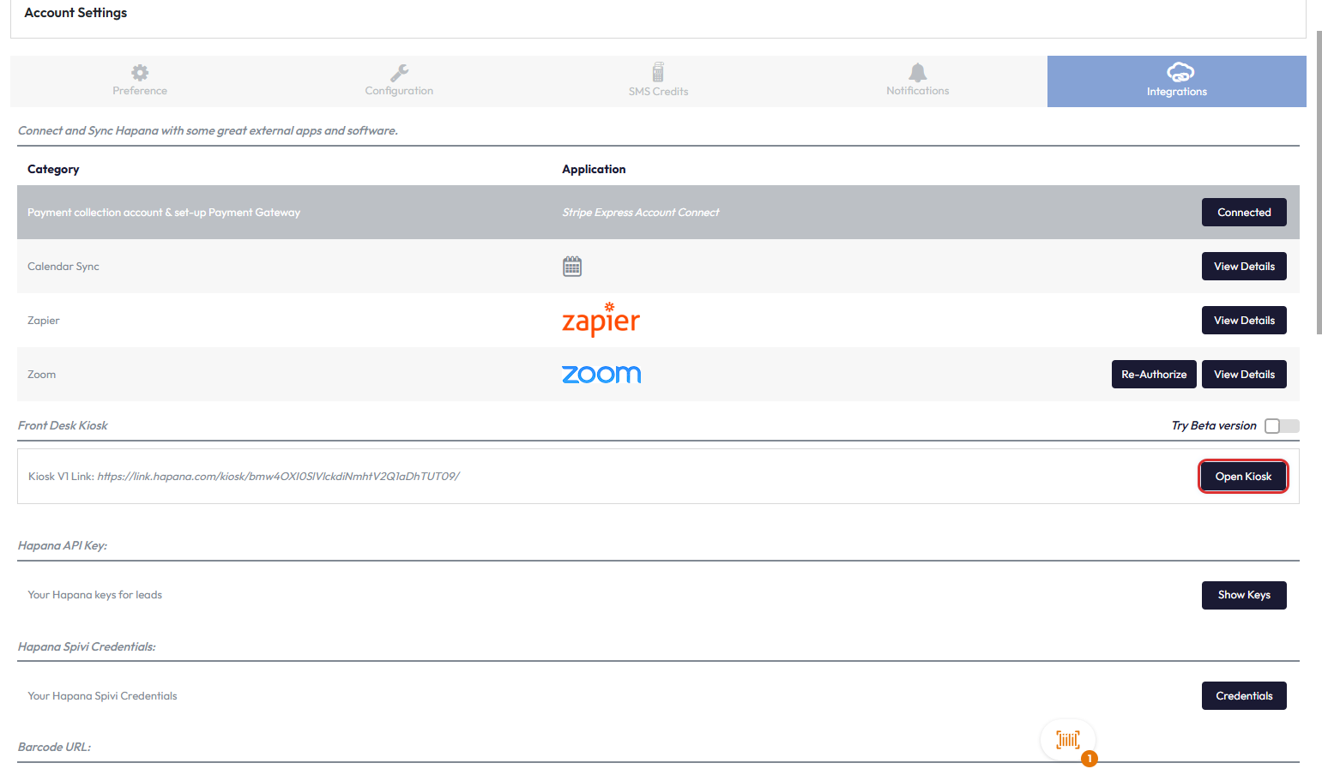Click the Zoom logo
Viewport: 1322px width, 781px height.
click(601, 375)
